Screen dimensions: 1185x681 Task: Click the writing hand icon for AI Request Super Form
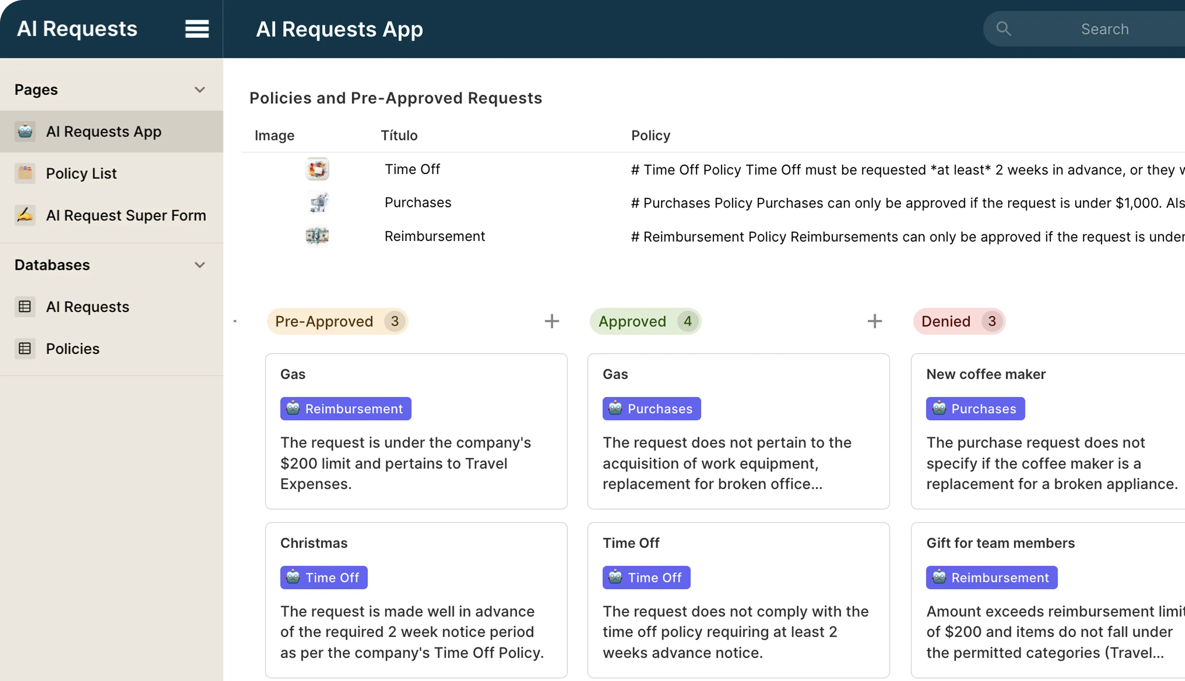click(25, 215)
